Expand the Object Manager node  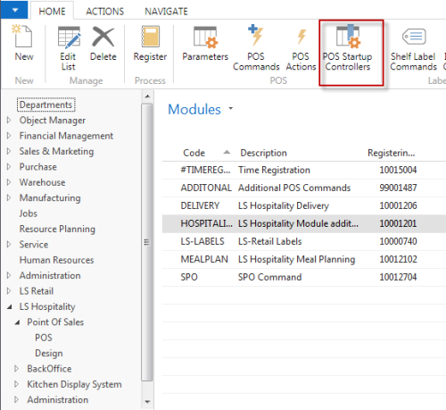coord(9,120)
